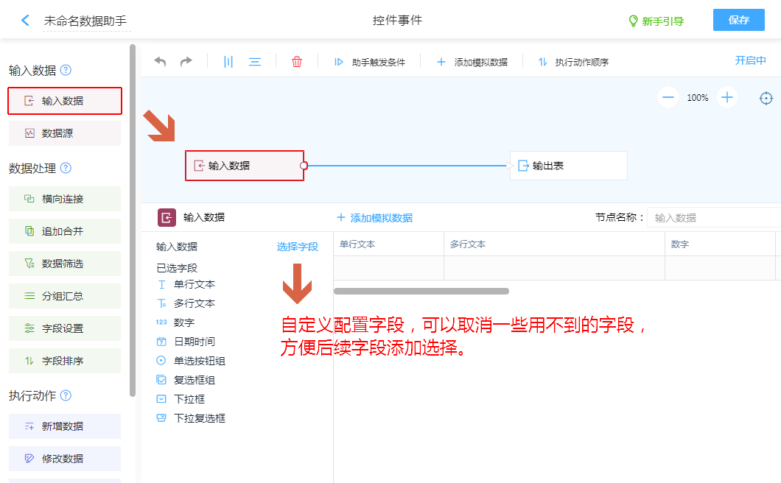Click the 选择字段 link
Image resolution: width=781 pixels, height=483 pixels.
coord(298,247)
